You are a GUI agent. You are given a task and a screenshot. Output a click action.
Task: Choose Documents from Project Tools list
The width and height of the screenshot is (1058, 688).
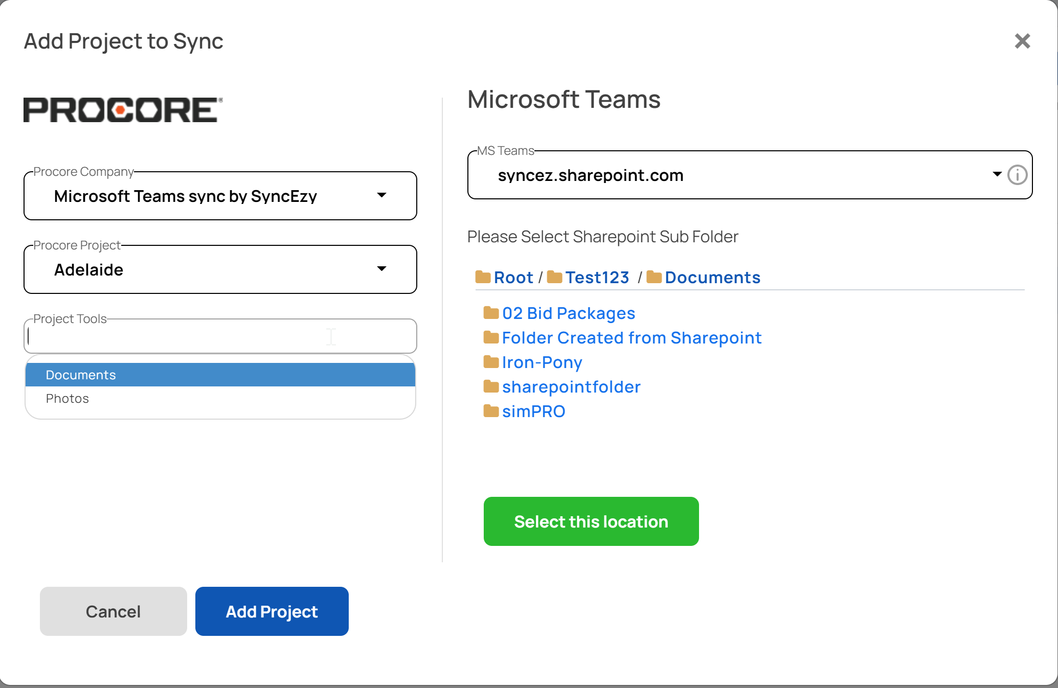click(x=220, y=375)
